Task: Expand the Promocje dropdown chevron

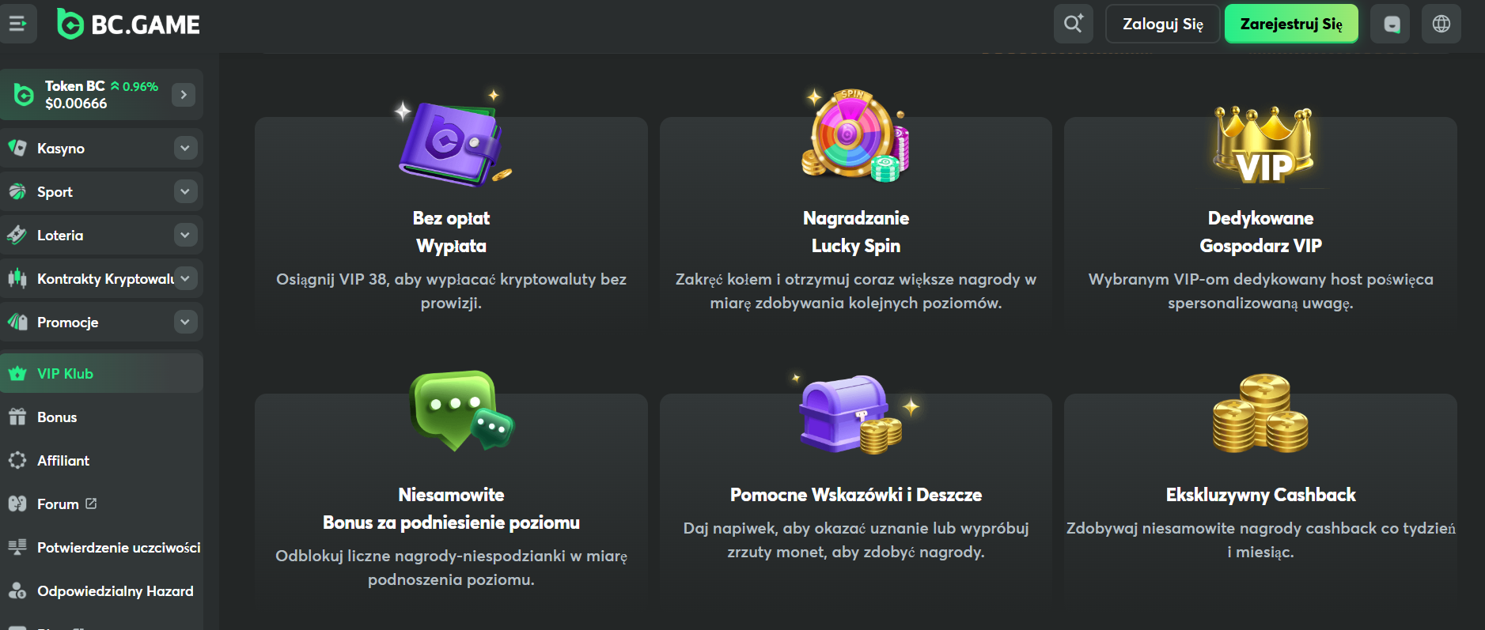Action: coord(184,322)
